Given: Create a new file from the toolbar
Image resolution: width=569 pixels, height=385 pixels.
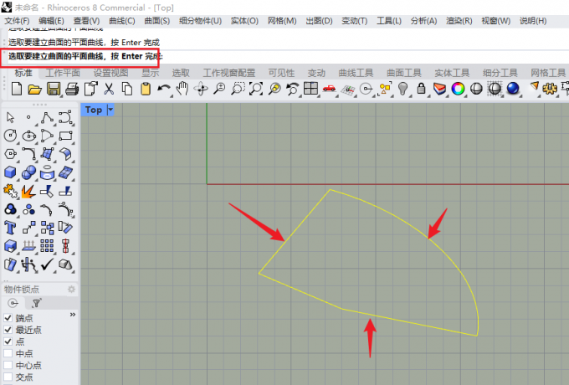Looking at the screenshot, I should coord(17,89).
